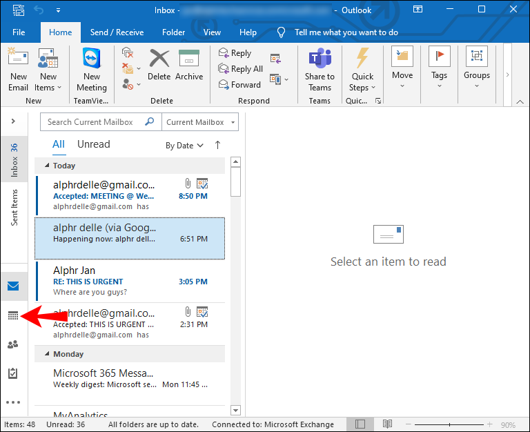
Task: Open Accepted: MEETING email at 8:50 PM
Action: pyautogui.click(x=130, y=195)
